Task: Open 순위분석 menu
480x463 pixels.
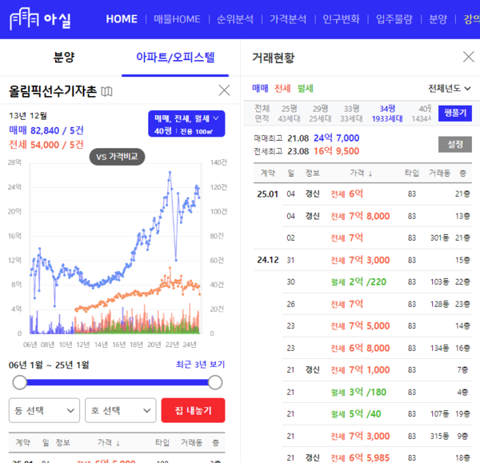Action: tap(234, 19)
